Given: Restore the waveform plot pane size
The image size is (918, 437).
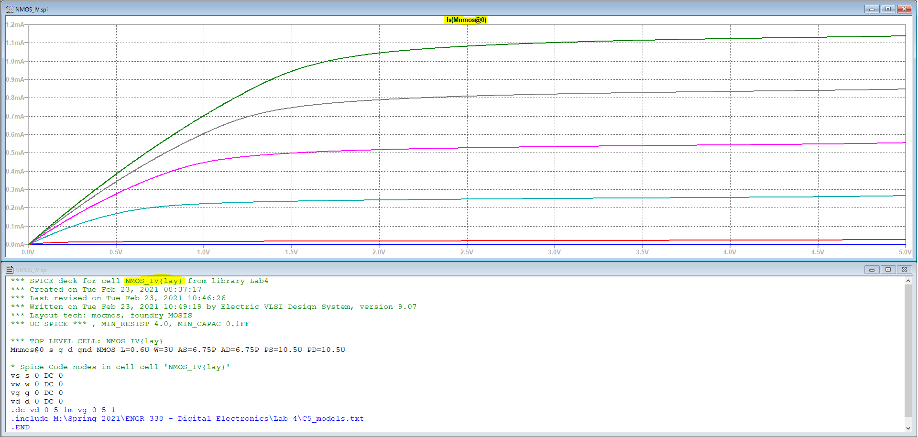Looking at the screenshot, I should [888, 9].
